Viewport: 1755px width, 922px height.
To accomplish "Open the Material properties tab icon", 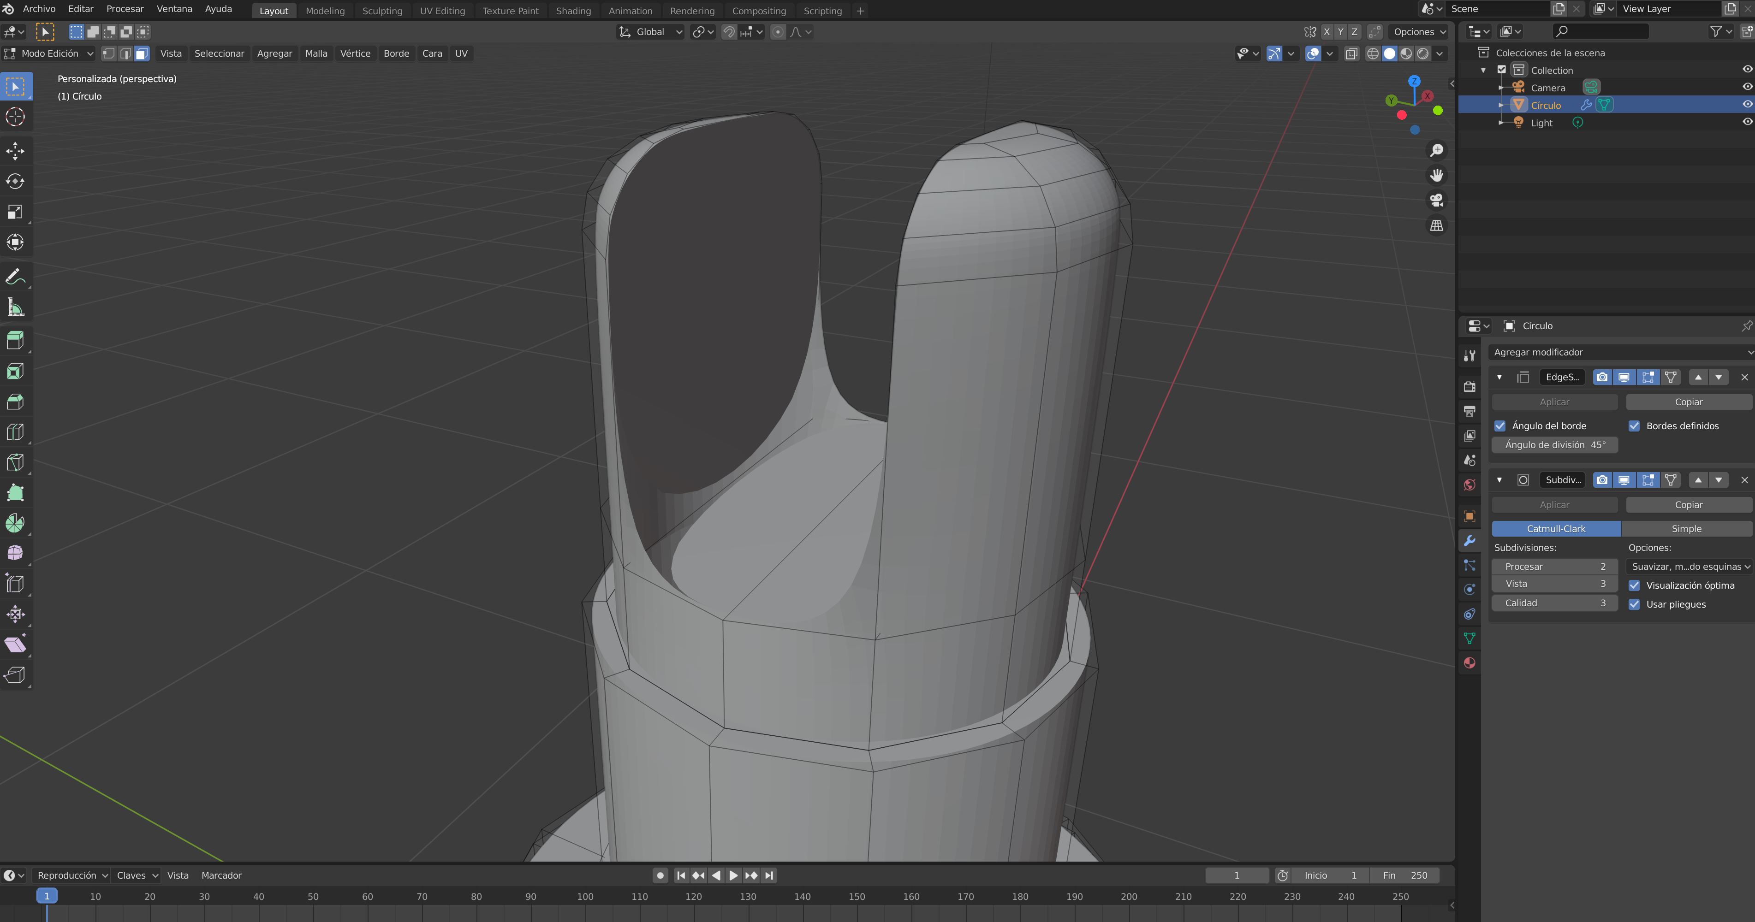I will [x=1469, y=662].
